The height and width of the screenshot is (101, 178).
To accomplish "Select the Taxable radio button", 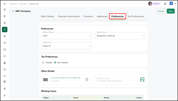I will (x=43, y=63).
